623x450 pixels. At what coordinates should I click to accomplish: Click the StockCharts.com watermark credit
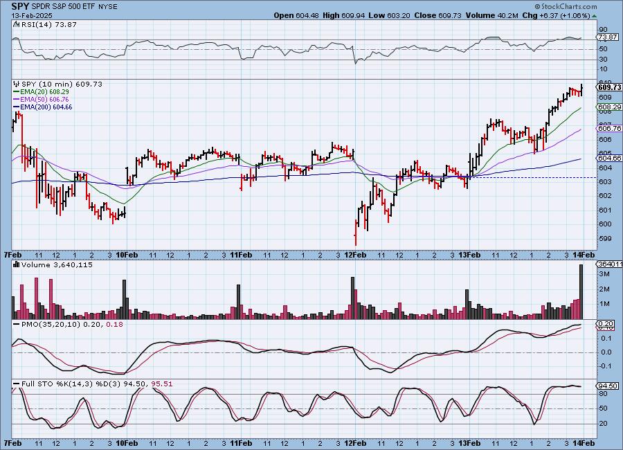[566, 6]
